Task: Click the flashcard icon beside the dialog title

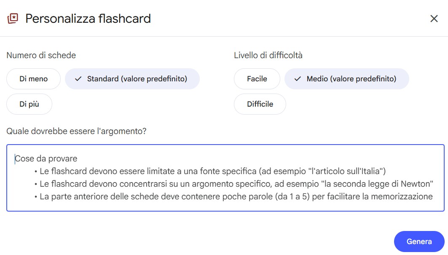Action: coord(13,19)
